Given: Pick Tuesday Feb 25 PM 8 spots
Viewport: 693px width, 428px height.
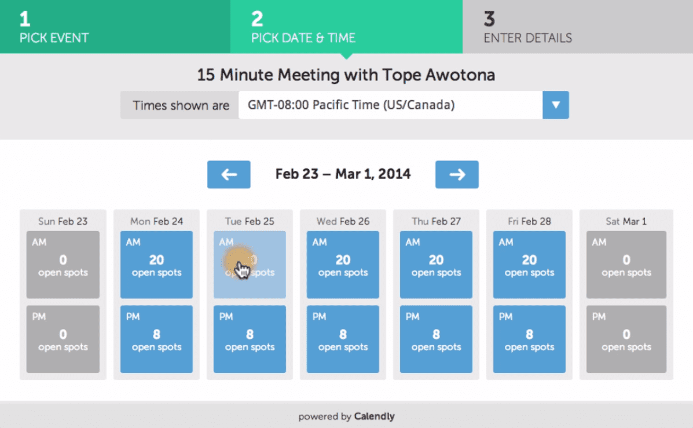Looking at the screenshot, I should [250, 339].
